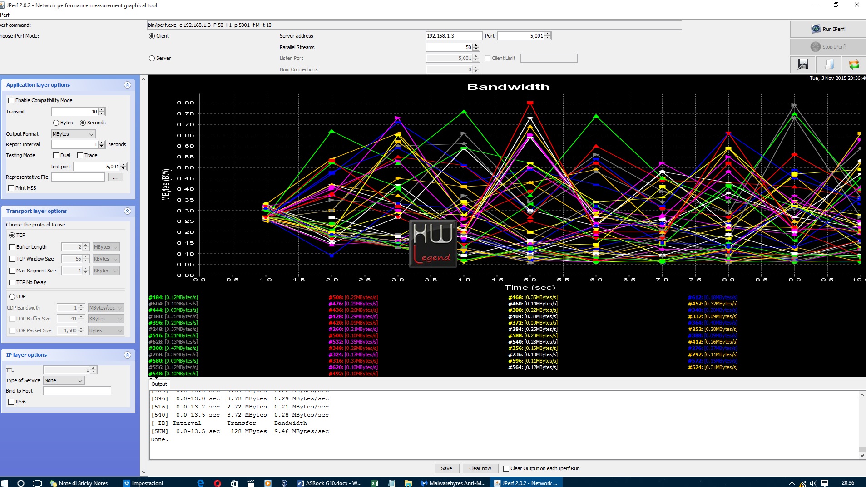Increase the Report Interval value

click(102, 143)
